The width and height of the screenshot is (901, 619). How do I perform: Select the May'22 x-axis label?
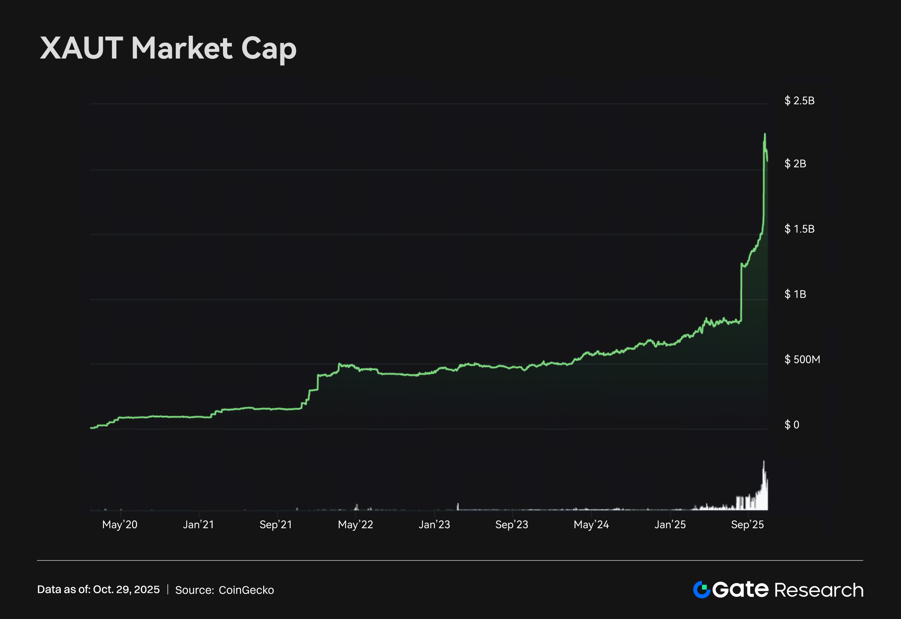click(x=356, y=525)
